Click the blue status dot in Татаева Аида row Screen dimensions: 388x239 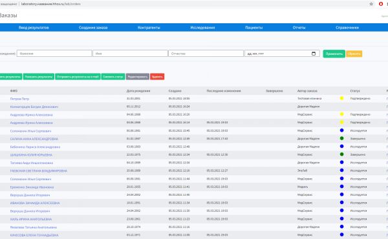341,162
